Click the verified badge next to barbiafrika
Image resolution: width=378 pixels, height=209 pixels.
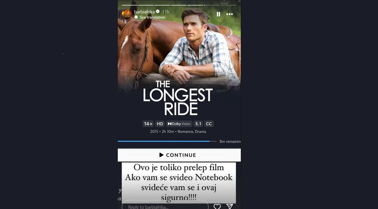pyautogui.click(x=158, y=11)
